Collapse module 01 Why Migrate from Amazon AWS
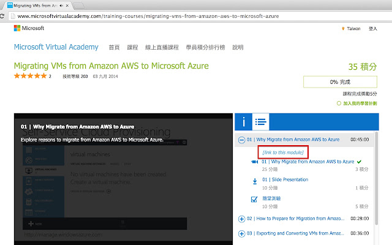The image size is (392, 245). pyautogui.click(x=241, y=140)
